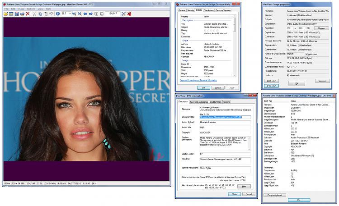Image resolution: width=339 pixels, height=206 pixels.
Task: Switch to Security tab in file properties dialog
Action: tap(190, 10)
